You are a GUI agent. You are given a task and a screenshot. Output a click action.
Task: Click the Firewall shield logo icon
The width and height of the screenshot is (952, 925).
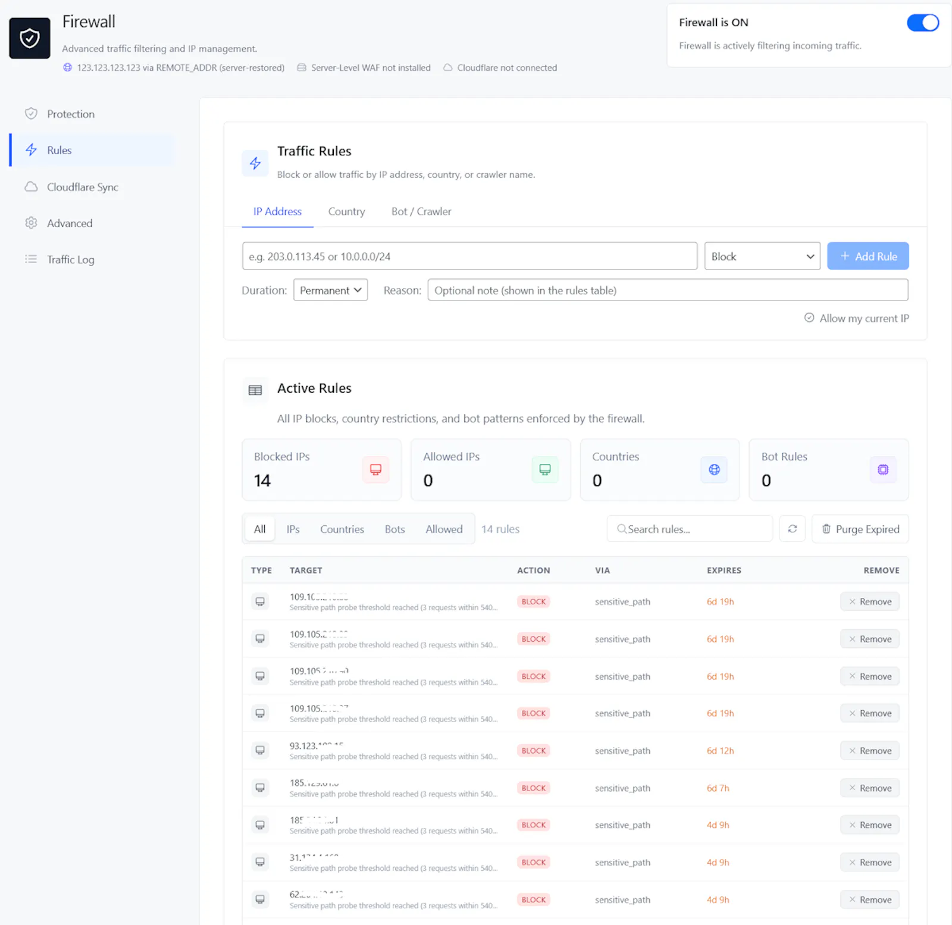tap(30, 38)
